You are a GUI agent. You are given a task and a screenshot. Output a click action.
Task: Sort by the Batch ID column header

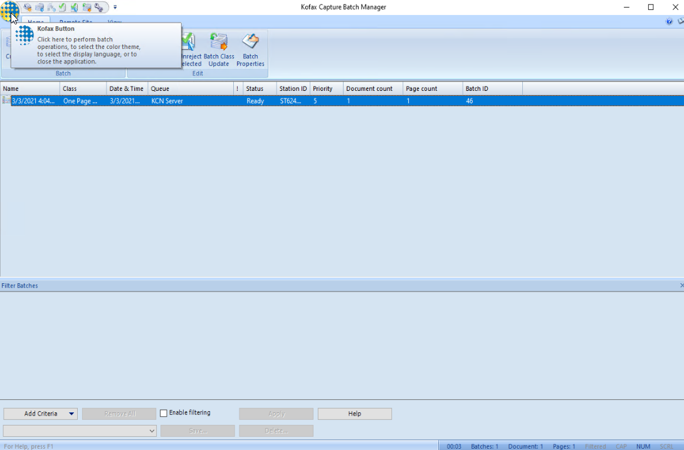click(493, 88)
